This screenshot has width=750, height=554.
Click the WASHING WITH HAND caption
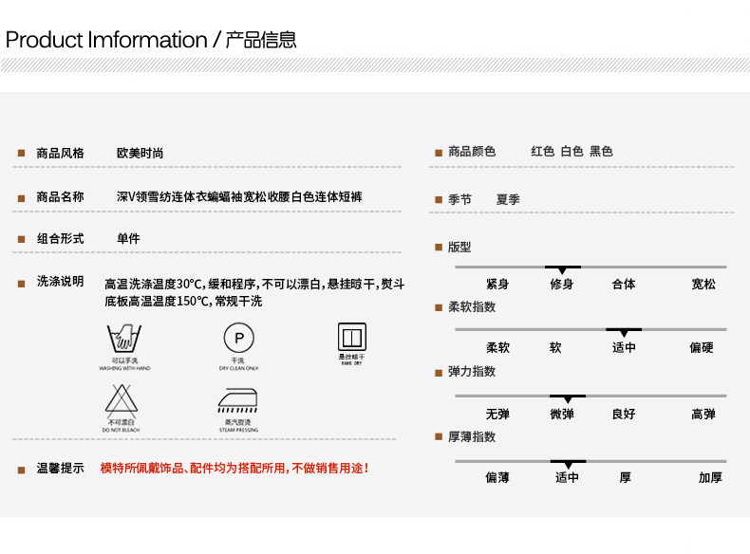(124, 368)
